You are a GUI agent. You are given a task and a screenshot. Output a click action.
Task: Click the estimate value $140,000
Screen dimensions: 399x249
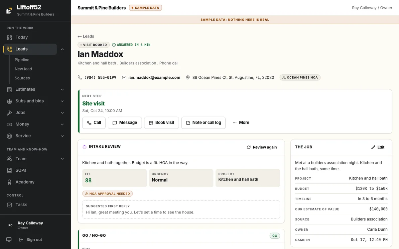click(378, 209)
